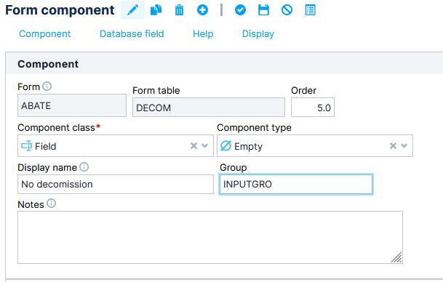Click the Field icon in Component class
The image size is (443, 282).
(27, 146)
